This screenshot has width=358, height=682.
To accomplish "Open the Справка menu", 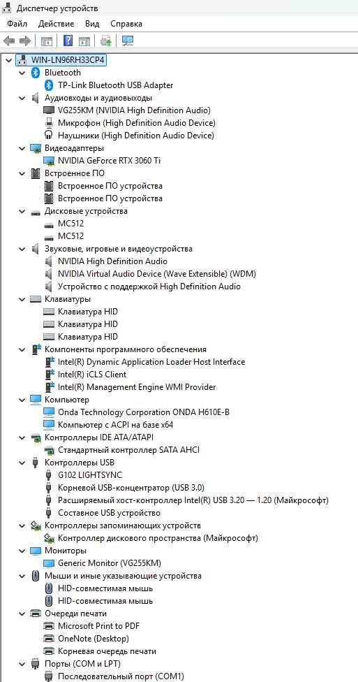I will [126, 24].
